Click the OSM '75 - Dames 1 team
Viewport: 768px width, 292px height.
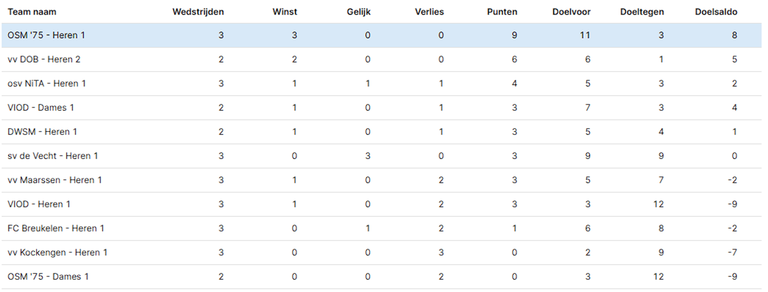tap(48, 276)
